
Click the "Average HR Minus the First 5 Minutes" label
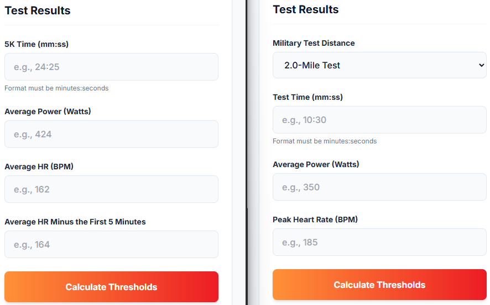[x=75, y=222]
